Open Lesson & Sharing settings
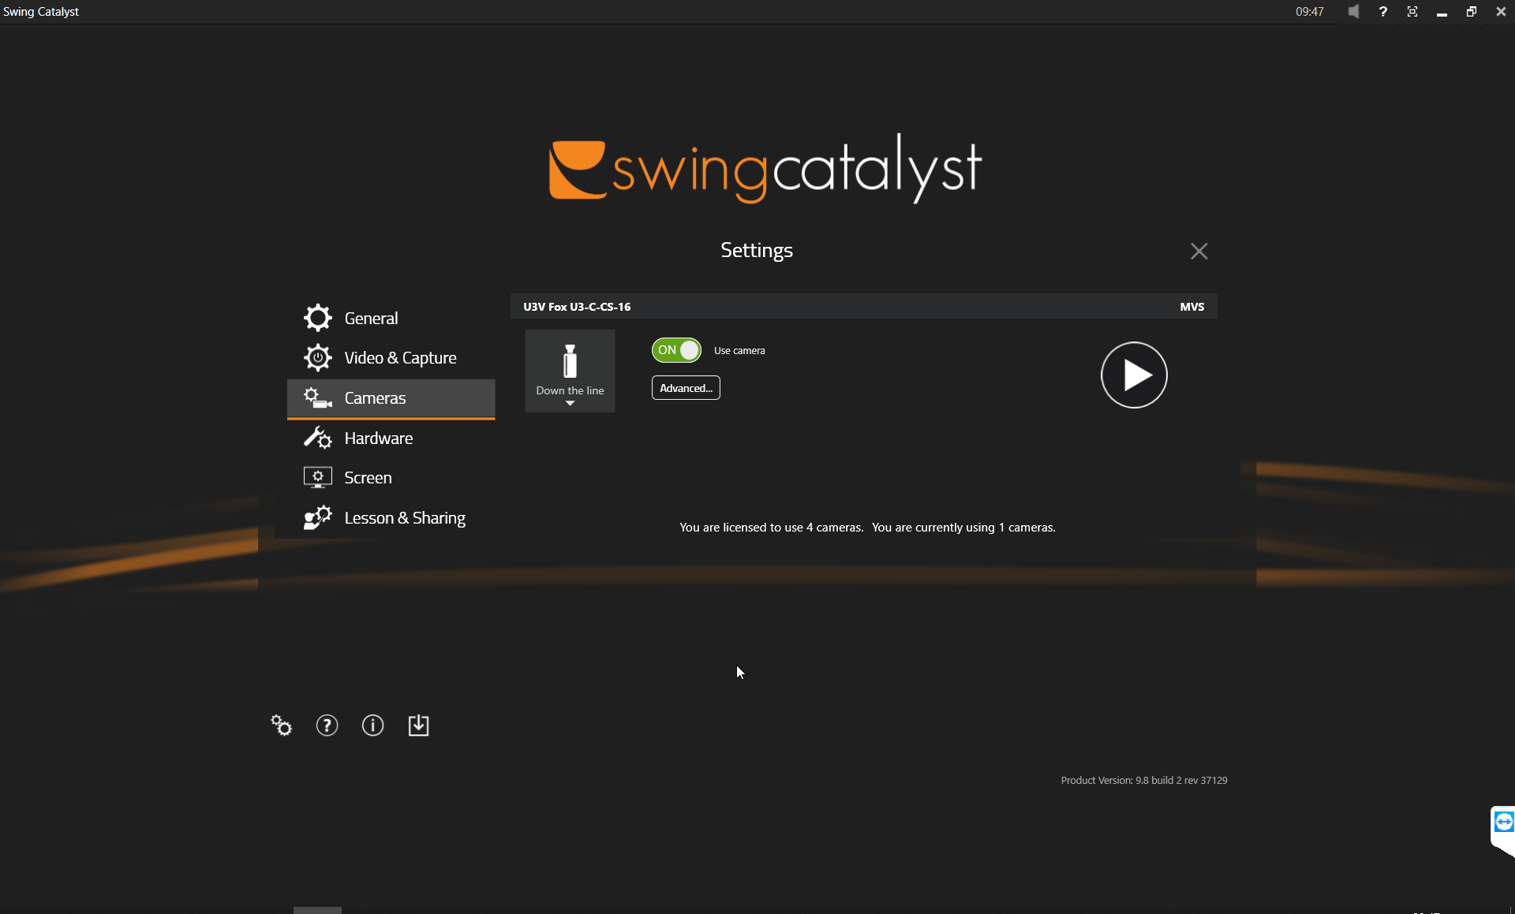 pos(391,518)
